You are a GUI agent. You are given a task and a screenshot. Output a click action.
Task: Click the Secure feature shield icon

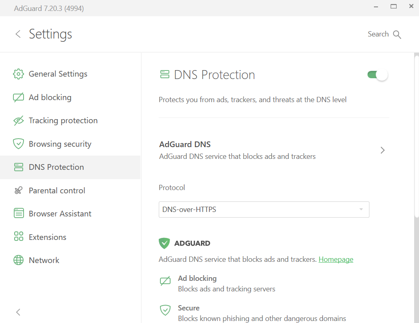(x=165, y=310)
